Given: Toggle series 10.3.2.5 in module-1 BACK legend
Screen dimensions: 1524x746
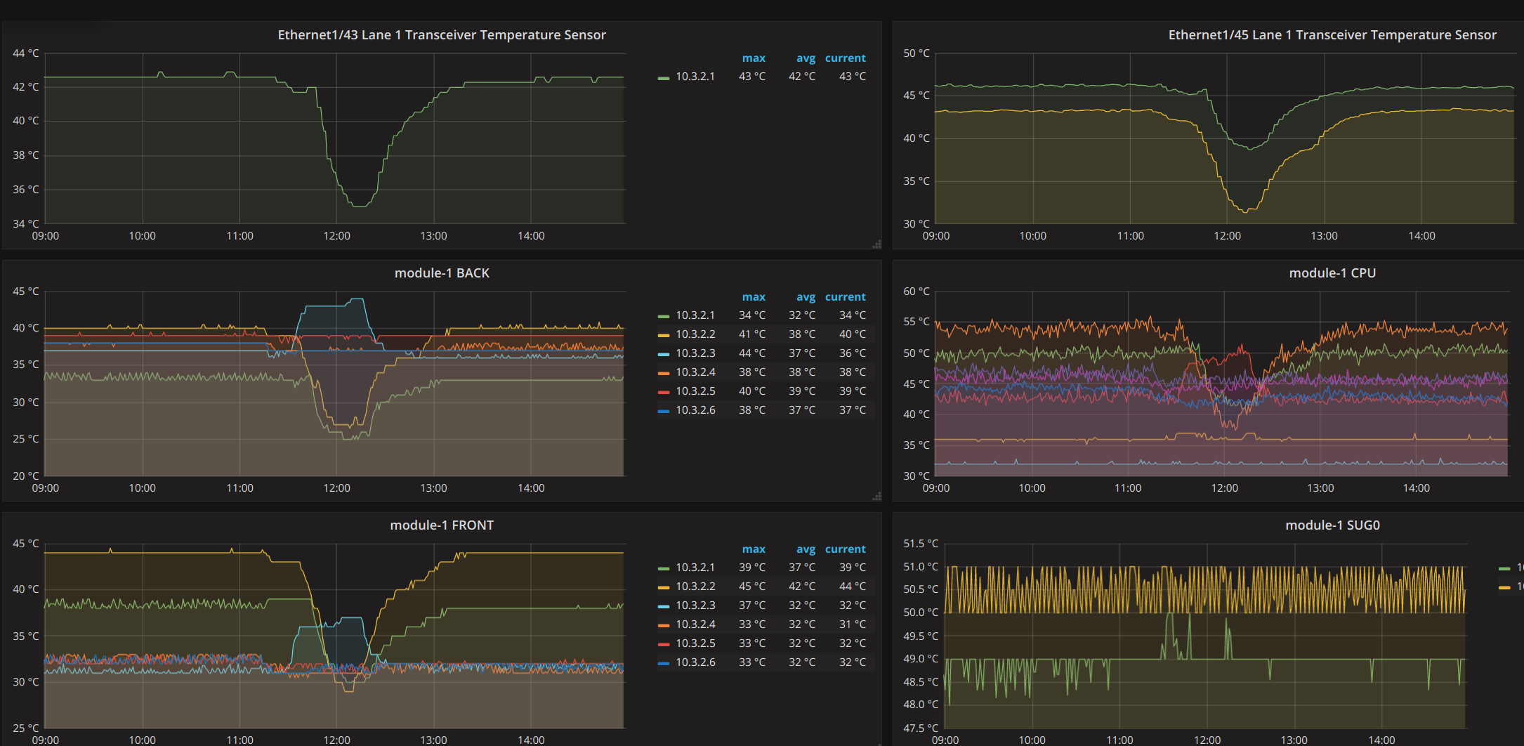Looking at the screenshot, I should (x=695, y=391).
